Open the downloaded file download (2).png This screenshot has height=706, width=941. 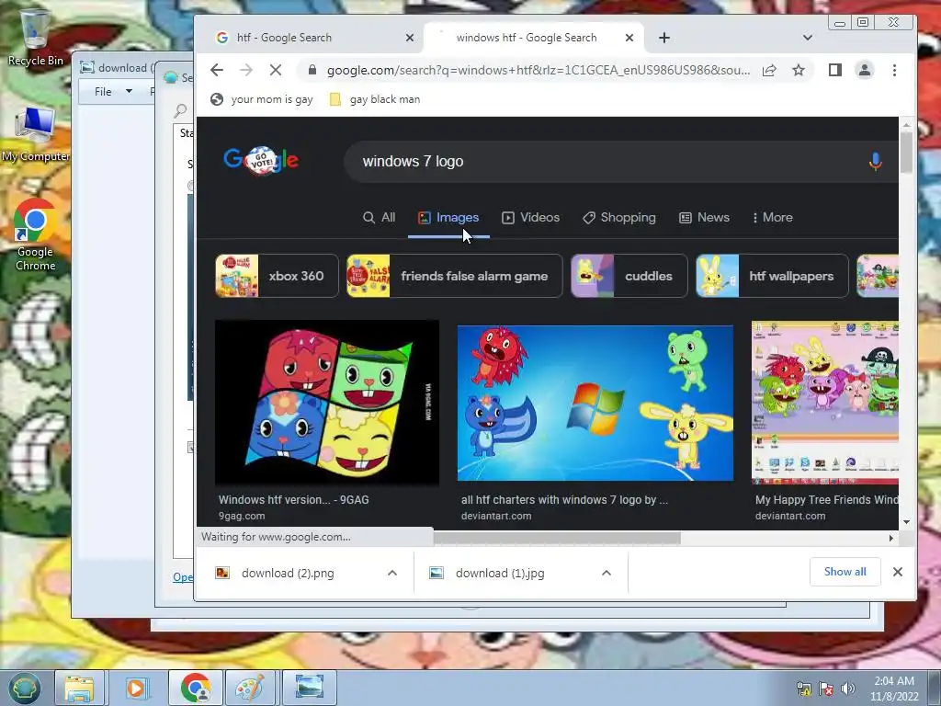pyautogui.click(x=288, y=574)
